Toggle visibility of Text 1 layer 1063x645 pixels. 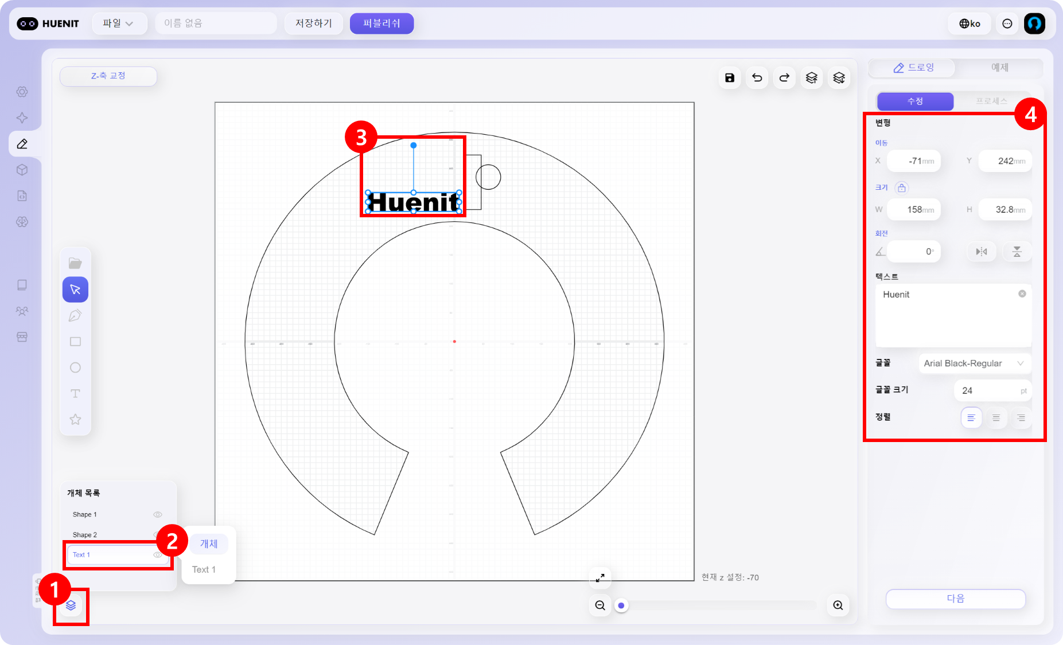[x=157, y=555]
